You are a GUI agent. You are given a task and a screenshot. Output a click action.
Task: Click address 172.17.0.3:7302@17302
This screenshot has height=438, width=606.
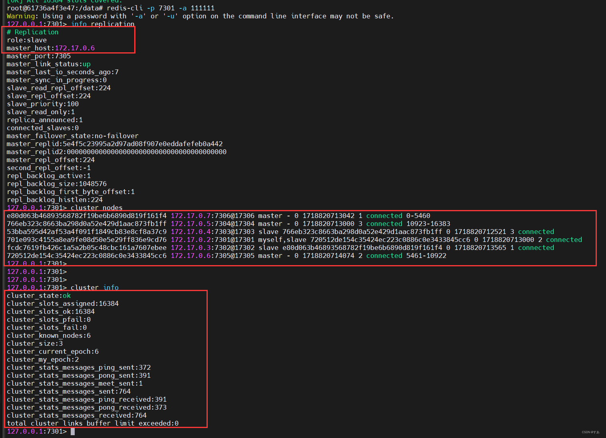(x=213, y=248)
